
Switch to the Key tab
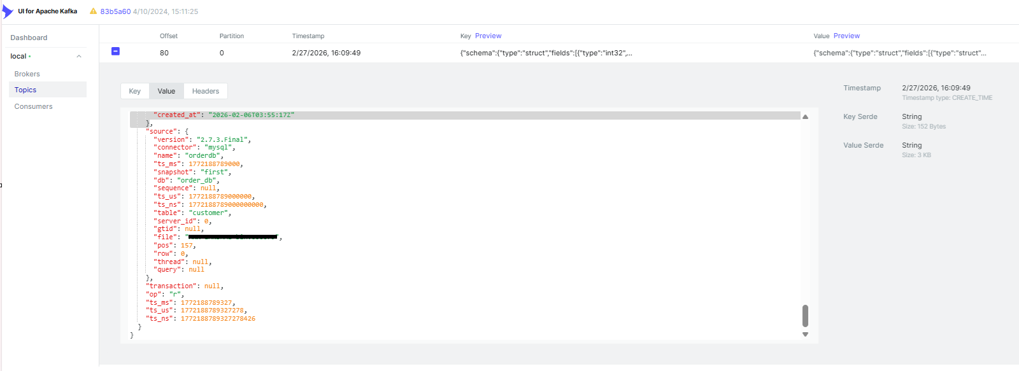pyautogui.click(x=134, y=91)
